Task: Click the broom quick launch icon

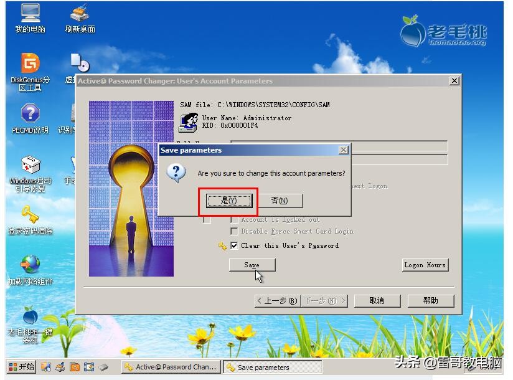Action: coord(60,367)
